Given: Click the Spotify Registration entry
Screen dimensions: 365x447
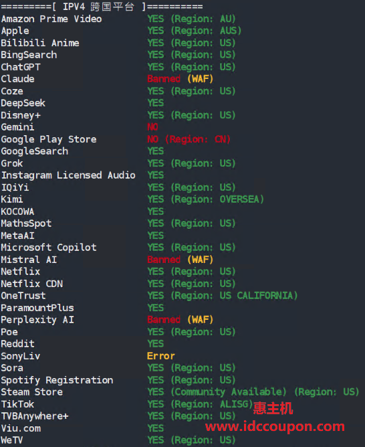Looking at the screenshot, I should (x=57, y=380).
